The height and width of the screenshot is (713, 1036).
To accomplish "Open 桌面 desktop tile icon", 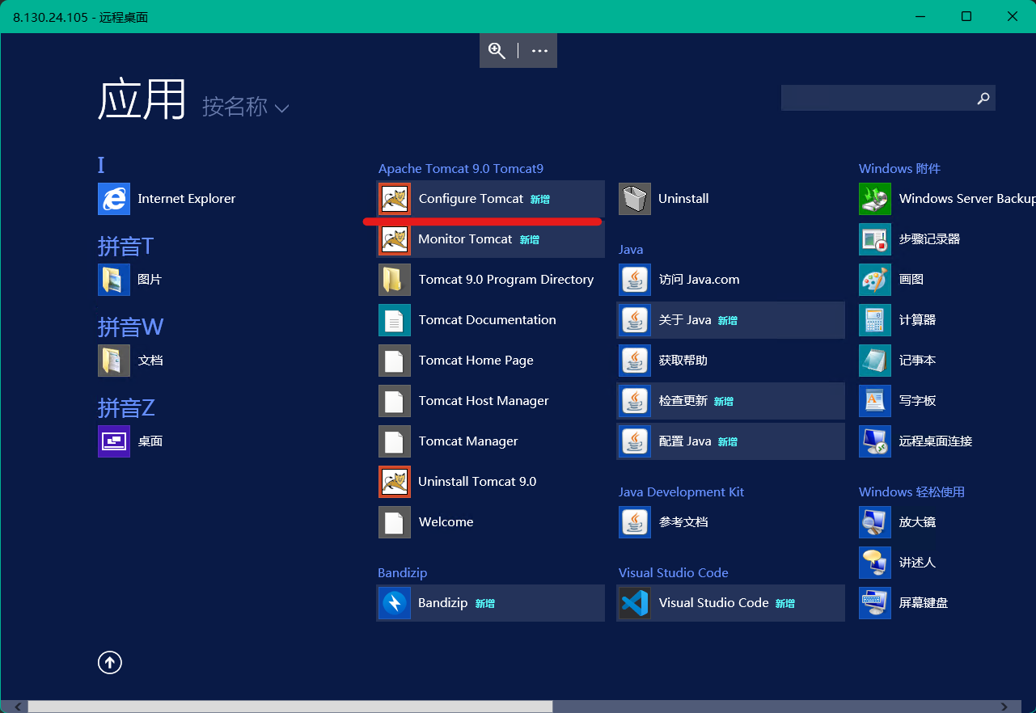I will click(x=114, y=441).
